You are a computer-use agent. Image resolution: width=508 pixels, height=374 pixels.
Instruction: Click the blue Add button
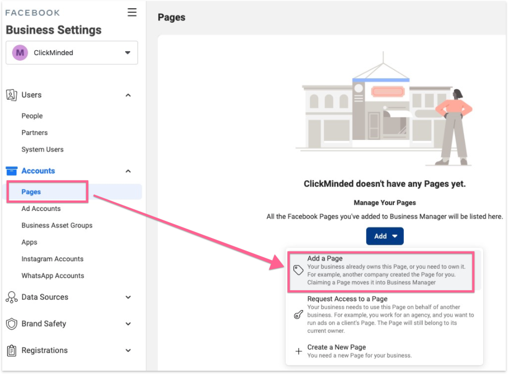tap(384, 236)
